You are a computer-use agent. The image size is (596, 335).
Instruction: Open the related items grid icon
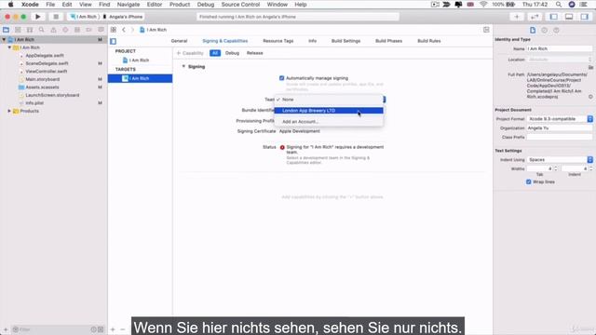(114, 30)
